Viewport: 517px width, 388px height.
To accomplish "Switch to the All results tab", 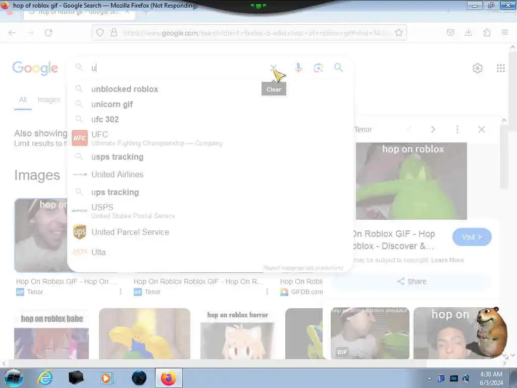I will coord(23,100).
